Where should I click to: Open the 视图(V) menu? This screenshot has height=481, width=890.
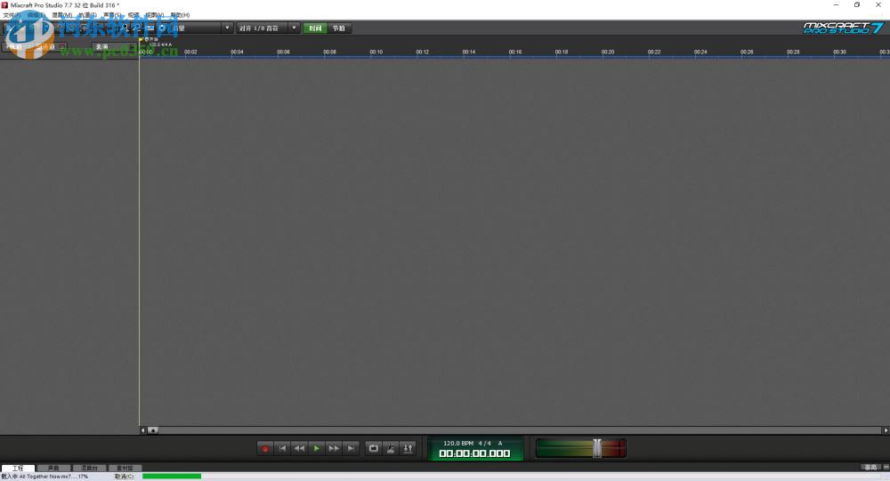point(154,15)
